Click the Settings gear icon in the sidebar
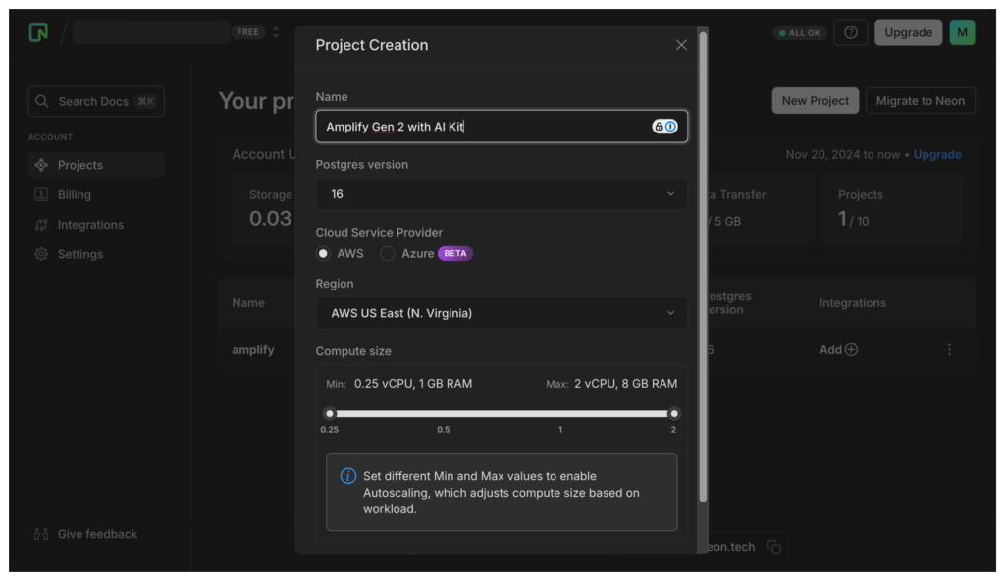 pos(40,254)
